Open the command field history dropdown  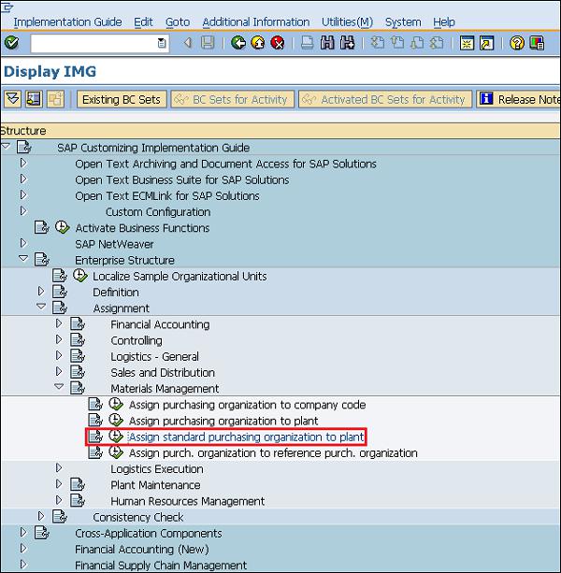tap(161, 44)
